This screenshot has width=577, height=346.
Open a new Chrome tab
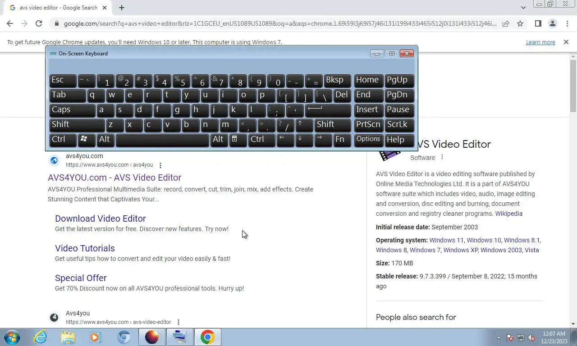point(122,8)
